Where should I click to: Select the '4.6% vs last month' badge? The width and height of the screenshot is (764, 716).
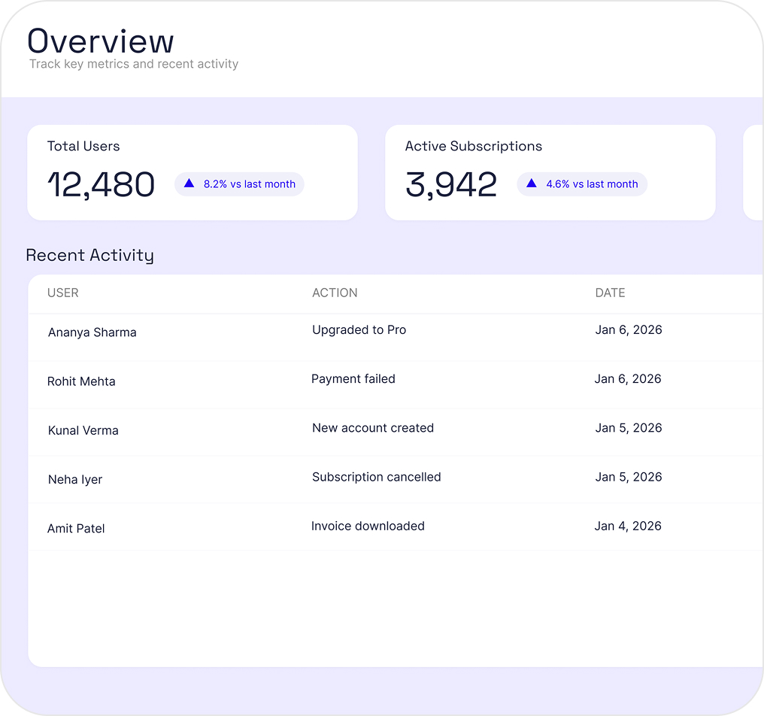(581, 184)
